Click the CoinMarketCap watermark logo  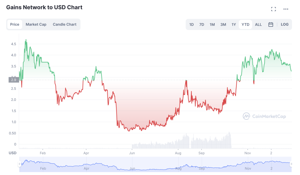(264, 116)
